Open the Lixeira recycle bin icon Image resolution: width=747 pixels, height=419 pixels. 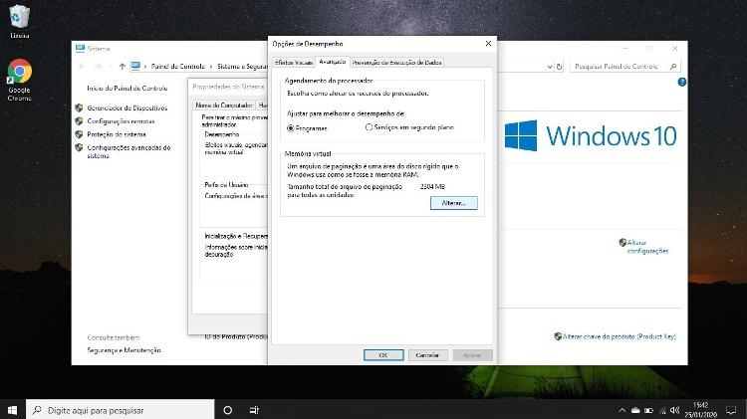click(x=20, y=22)
